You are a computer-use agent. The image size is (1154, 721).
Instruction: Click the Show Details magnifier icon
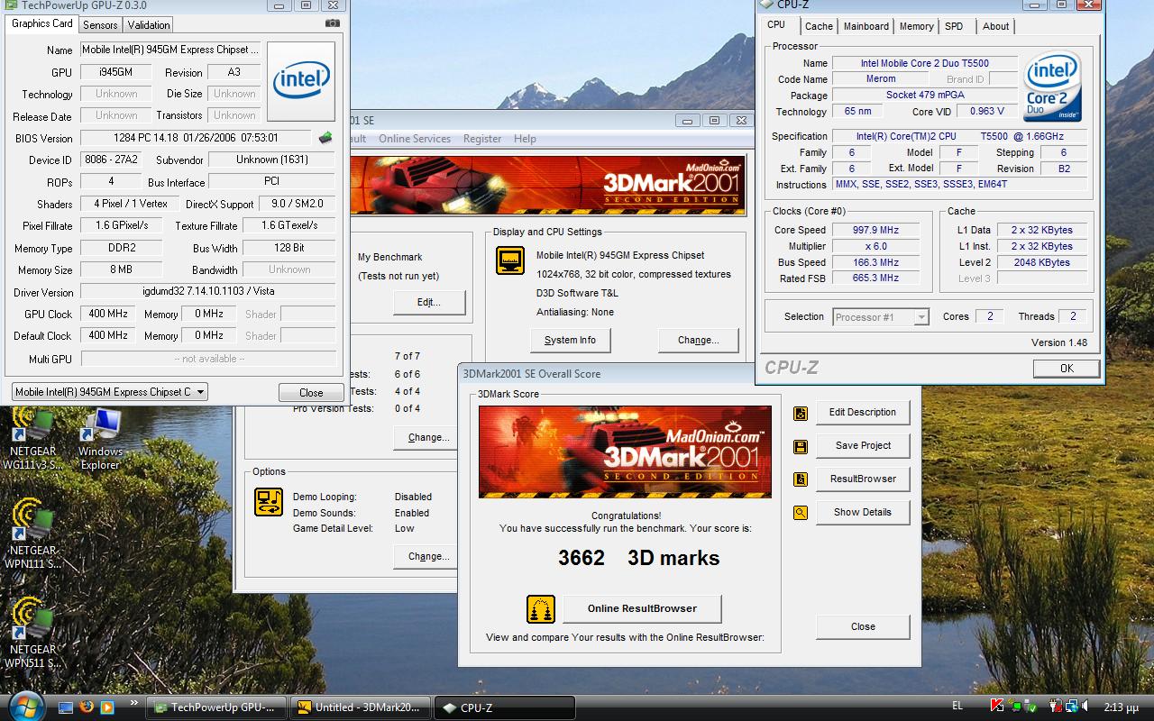pos(800,513)
